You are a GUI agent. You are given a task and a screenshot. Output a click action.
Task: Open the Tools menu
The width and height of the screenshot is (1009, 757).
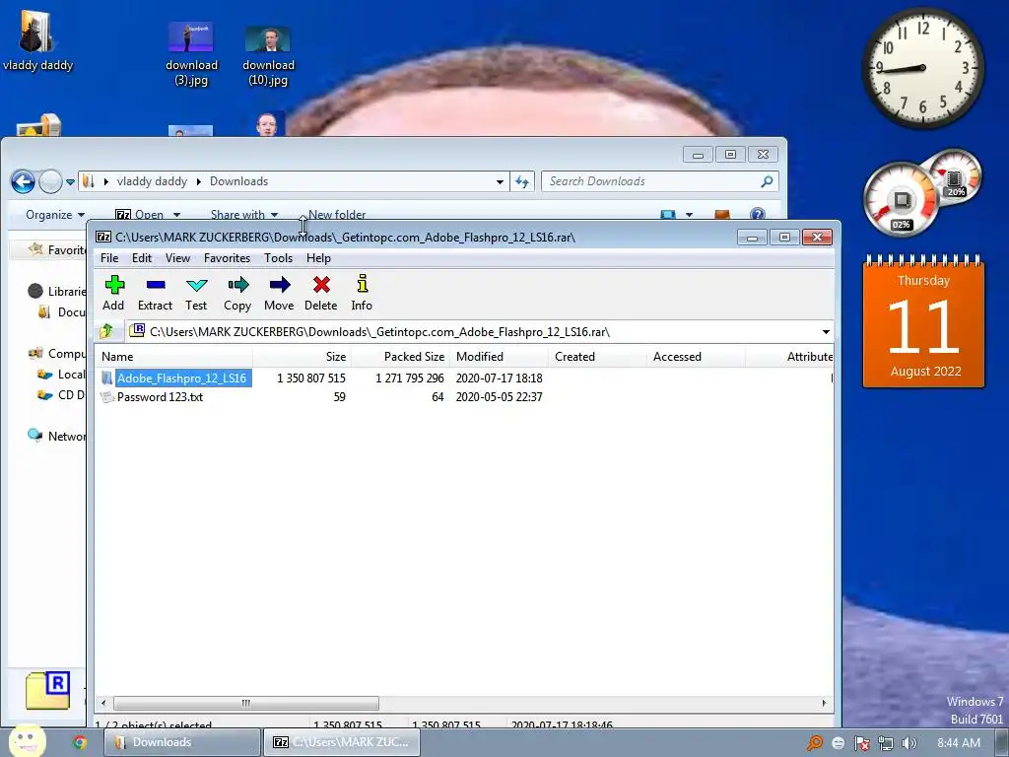click(x=278, y=258)
